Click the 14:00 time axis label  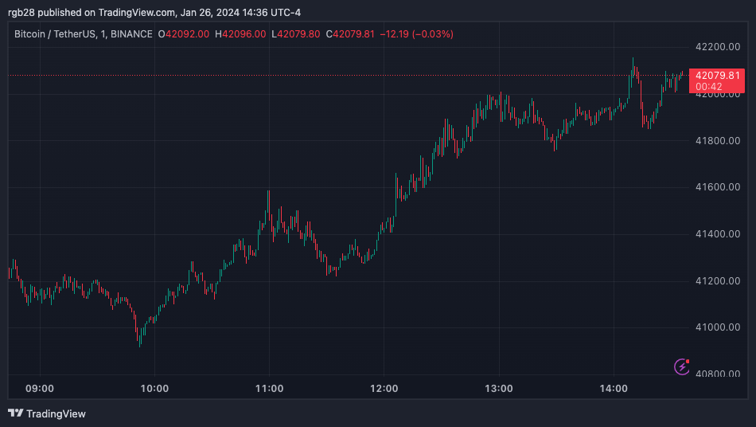pos(614,389)
